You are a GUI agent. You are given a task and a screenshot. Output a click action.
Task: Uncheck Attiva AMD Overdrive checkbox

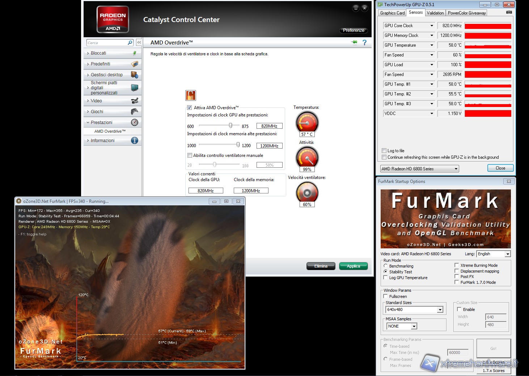[x=189, y=108]
